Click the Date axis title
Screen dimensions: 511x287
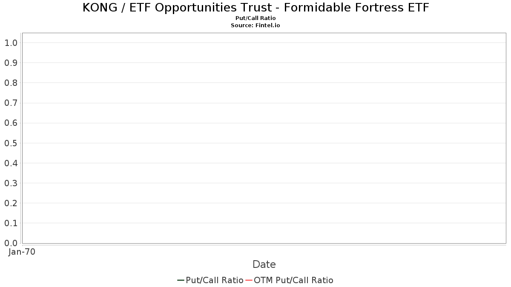pyautogui.click(x=264, y=264)
